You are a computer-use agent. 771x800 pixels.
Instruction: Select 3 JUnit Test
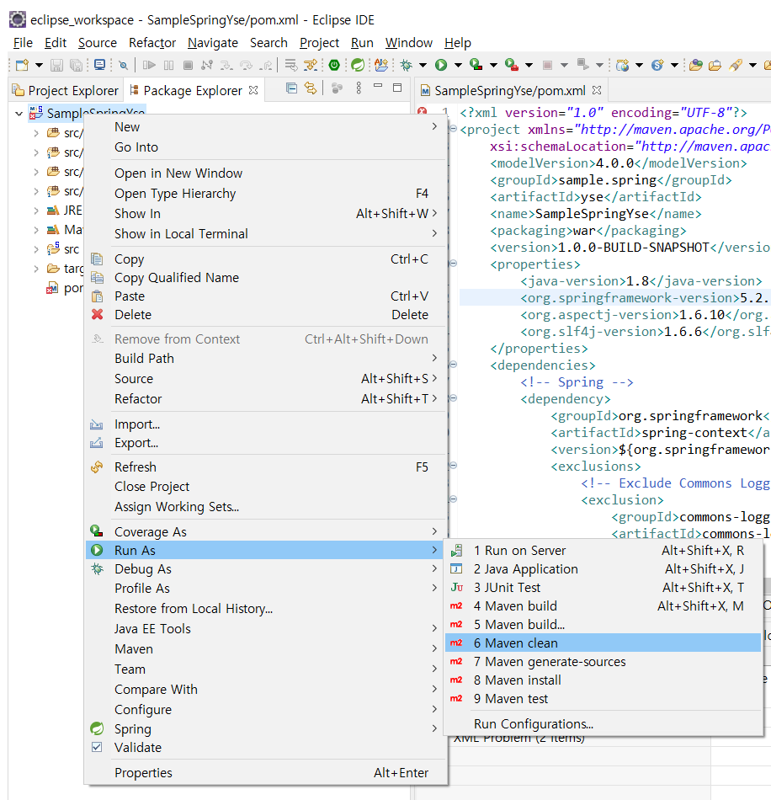pos(604,587)
